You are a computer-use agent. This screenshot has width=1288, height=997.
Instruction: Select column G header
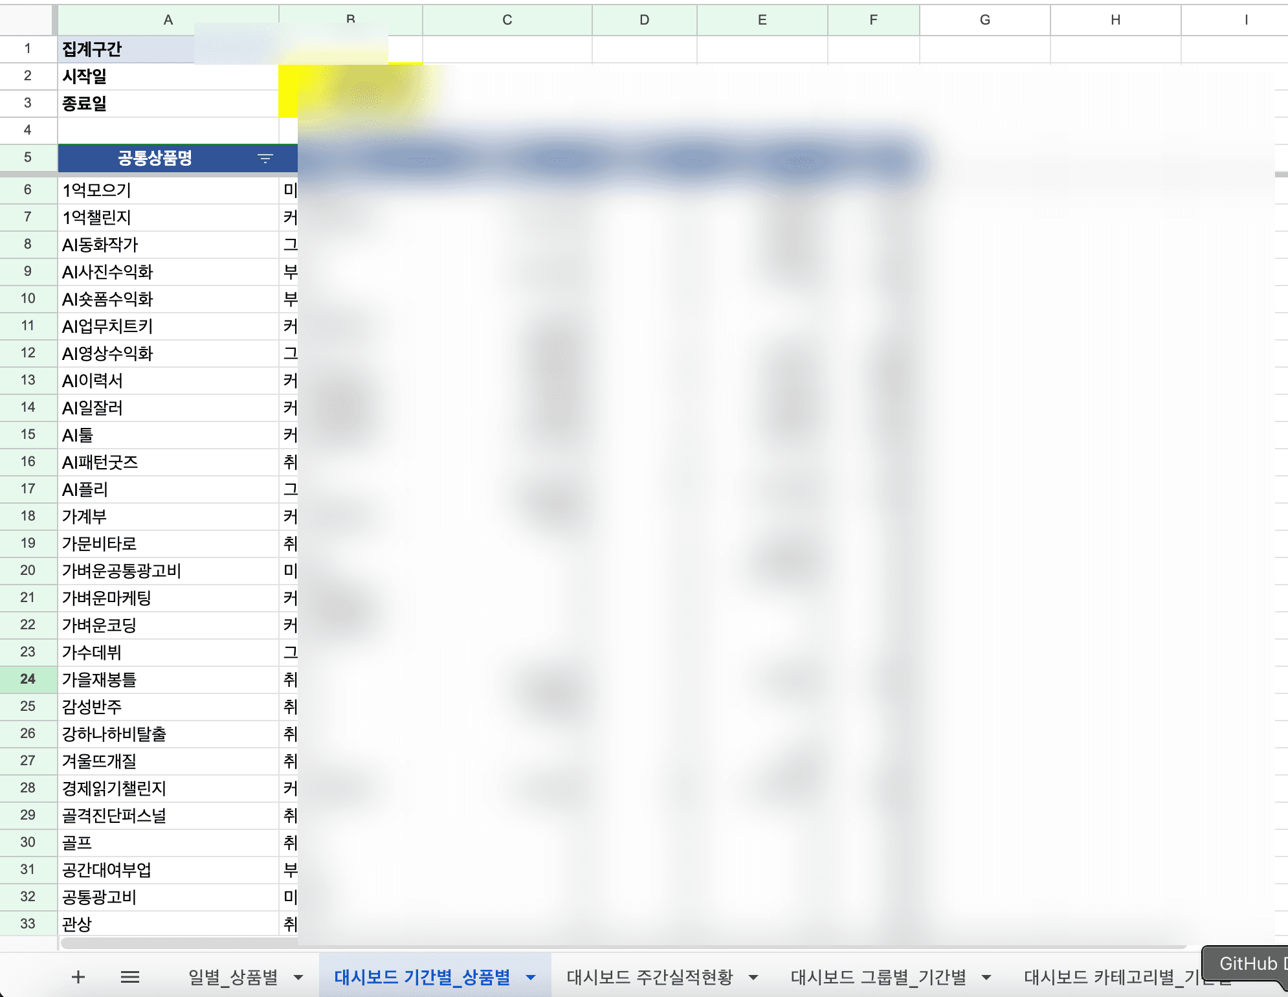coord(985,20)
